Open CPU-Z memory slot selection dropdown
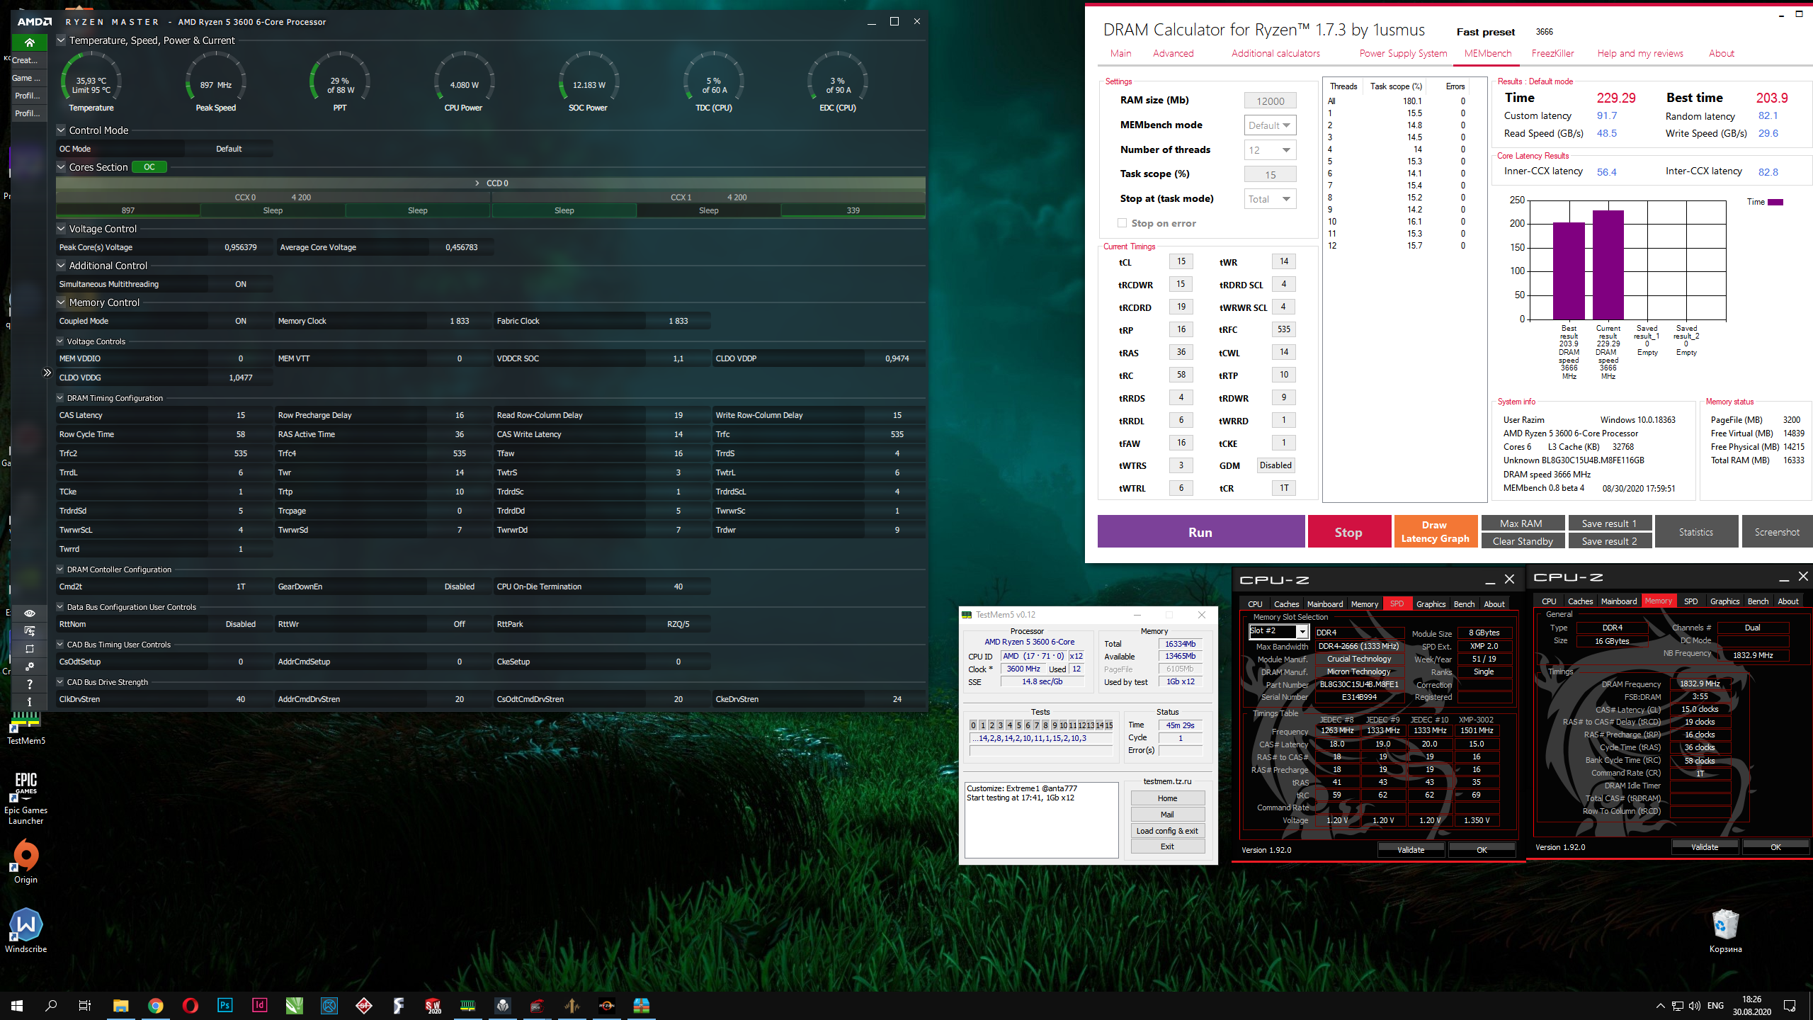This screenshot has height=1020, width=1813. pos(1302,631)
